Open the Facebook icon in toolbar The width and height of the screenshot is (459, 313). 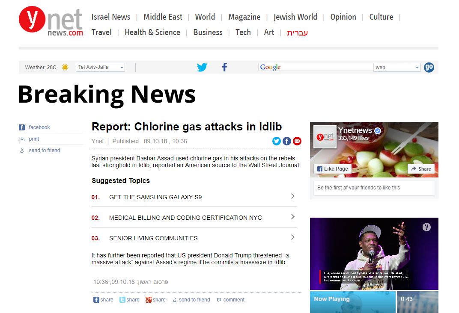(x=224, y=67)
